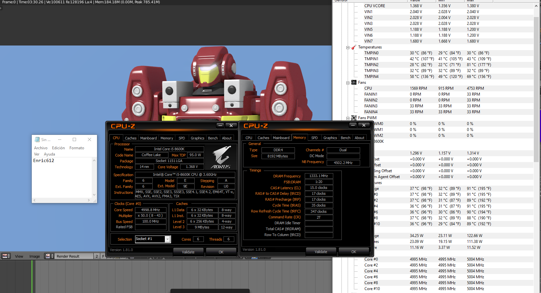Open Graphics tab in right CPU-Z window
Image resolution: width=541 pixels, height=293 pixels.
click(330, 138)
